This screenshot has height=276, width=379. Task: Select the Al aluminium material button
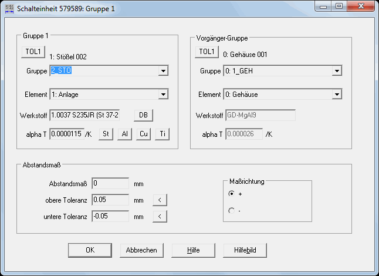click(x=124, y=134)
